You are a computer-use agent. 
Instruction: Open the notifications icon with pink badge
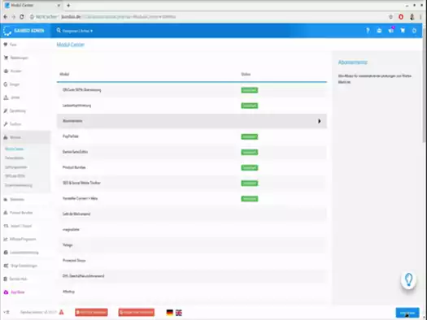click(x=391, y=30)
